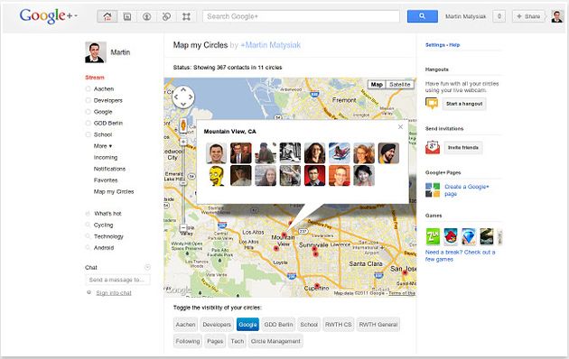Open the Photos icon in top bar
The width and height of the screenshot is (569, 359).
coord(127,16)
